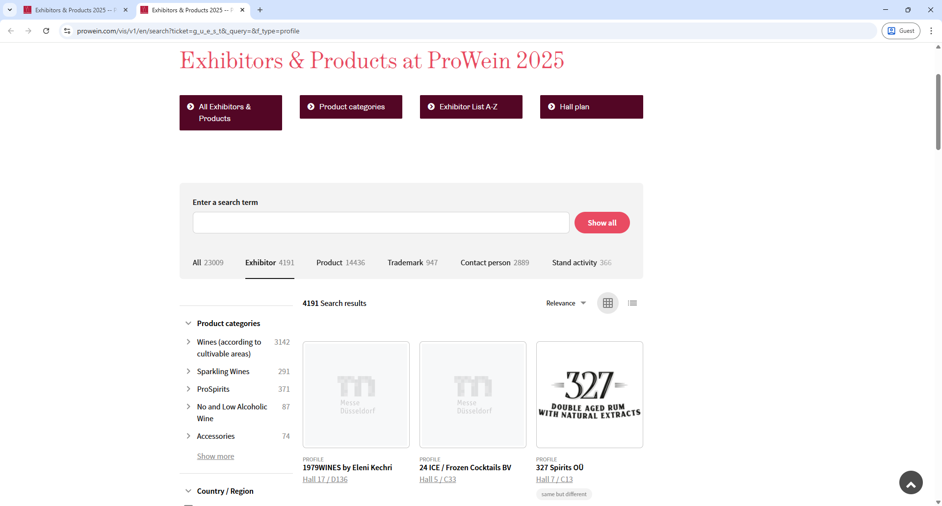Click the arrow icon on Hall plan
Viewport: 942px width, 506px height.
pyautogui.click(x=551, y=106)
